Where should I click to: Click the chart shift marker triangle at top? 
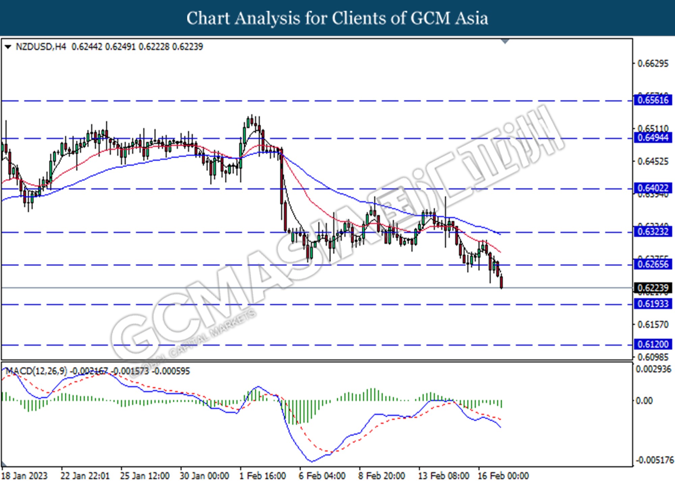[x=505, y=41]
